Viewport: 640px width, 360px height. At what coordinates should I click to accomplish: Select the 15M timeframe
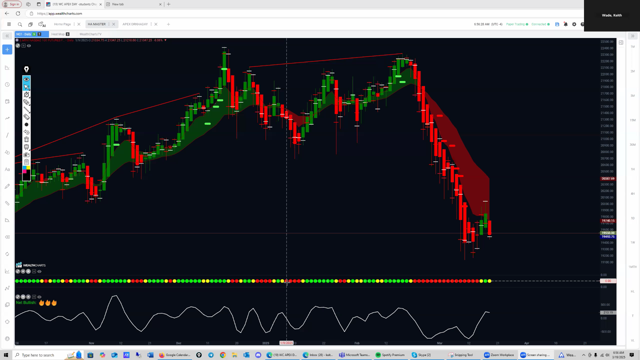pyautogui.click(x=633, y=120)
